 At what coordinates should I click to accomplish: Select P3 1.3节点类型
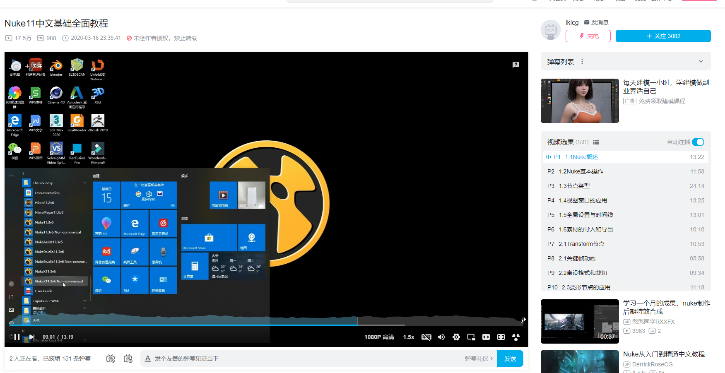click(x=626, y=186)
